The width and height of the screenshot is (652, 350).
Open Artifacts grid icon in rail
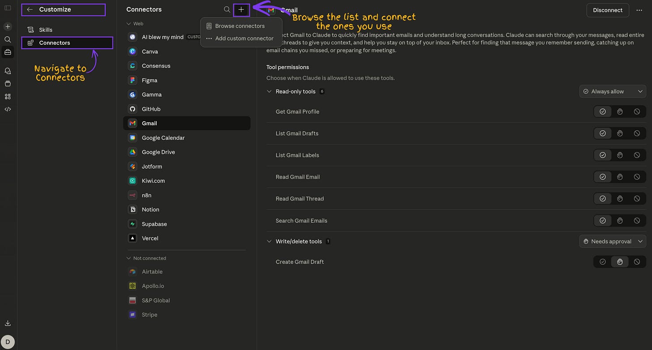pos(8,96)
